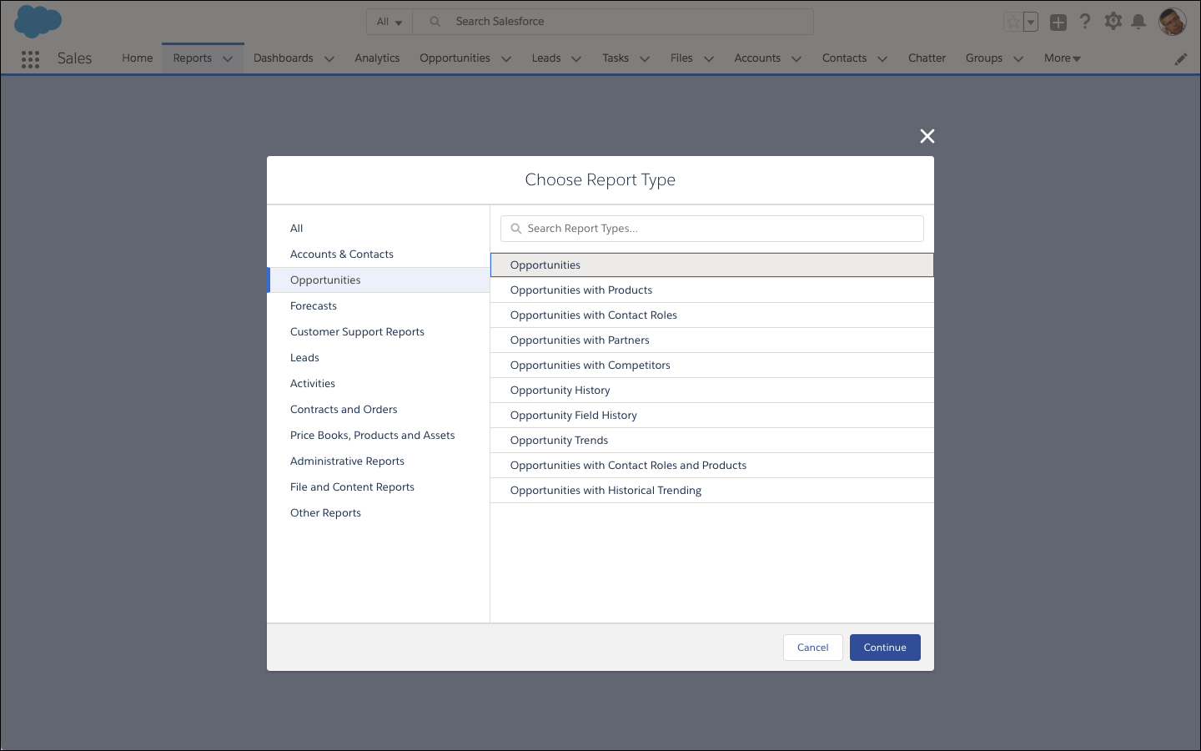The image size is (1201, 751).
Task: Open the Global Actions plus icon
Action: 1058,23
